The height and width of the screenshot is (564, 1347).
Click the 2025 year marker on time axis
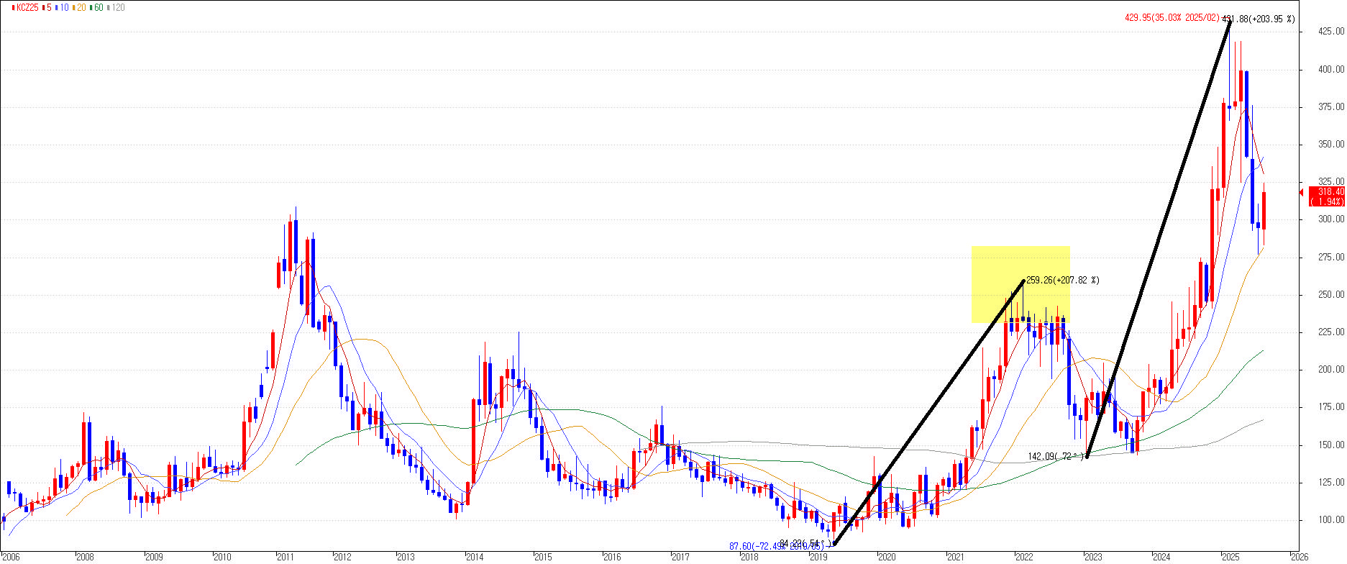coord(1230,557)
